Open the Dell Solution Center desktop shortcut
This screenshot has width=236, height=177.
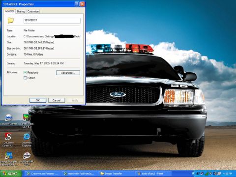pos(9,119)
